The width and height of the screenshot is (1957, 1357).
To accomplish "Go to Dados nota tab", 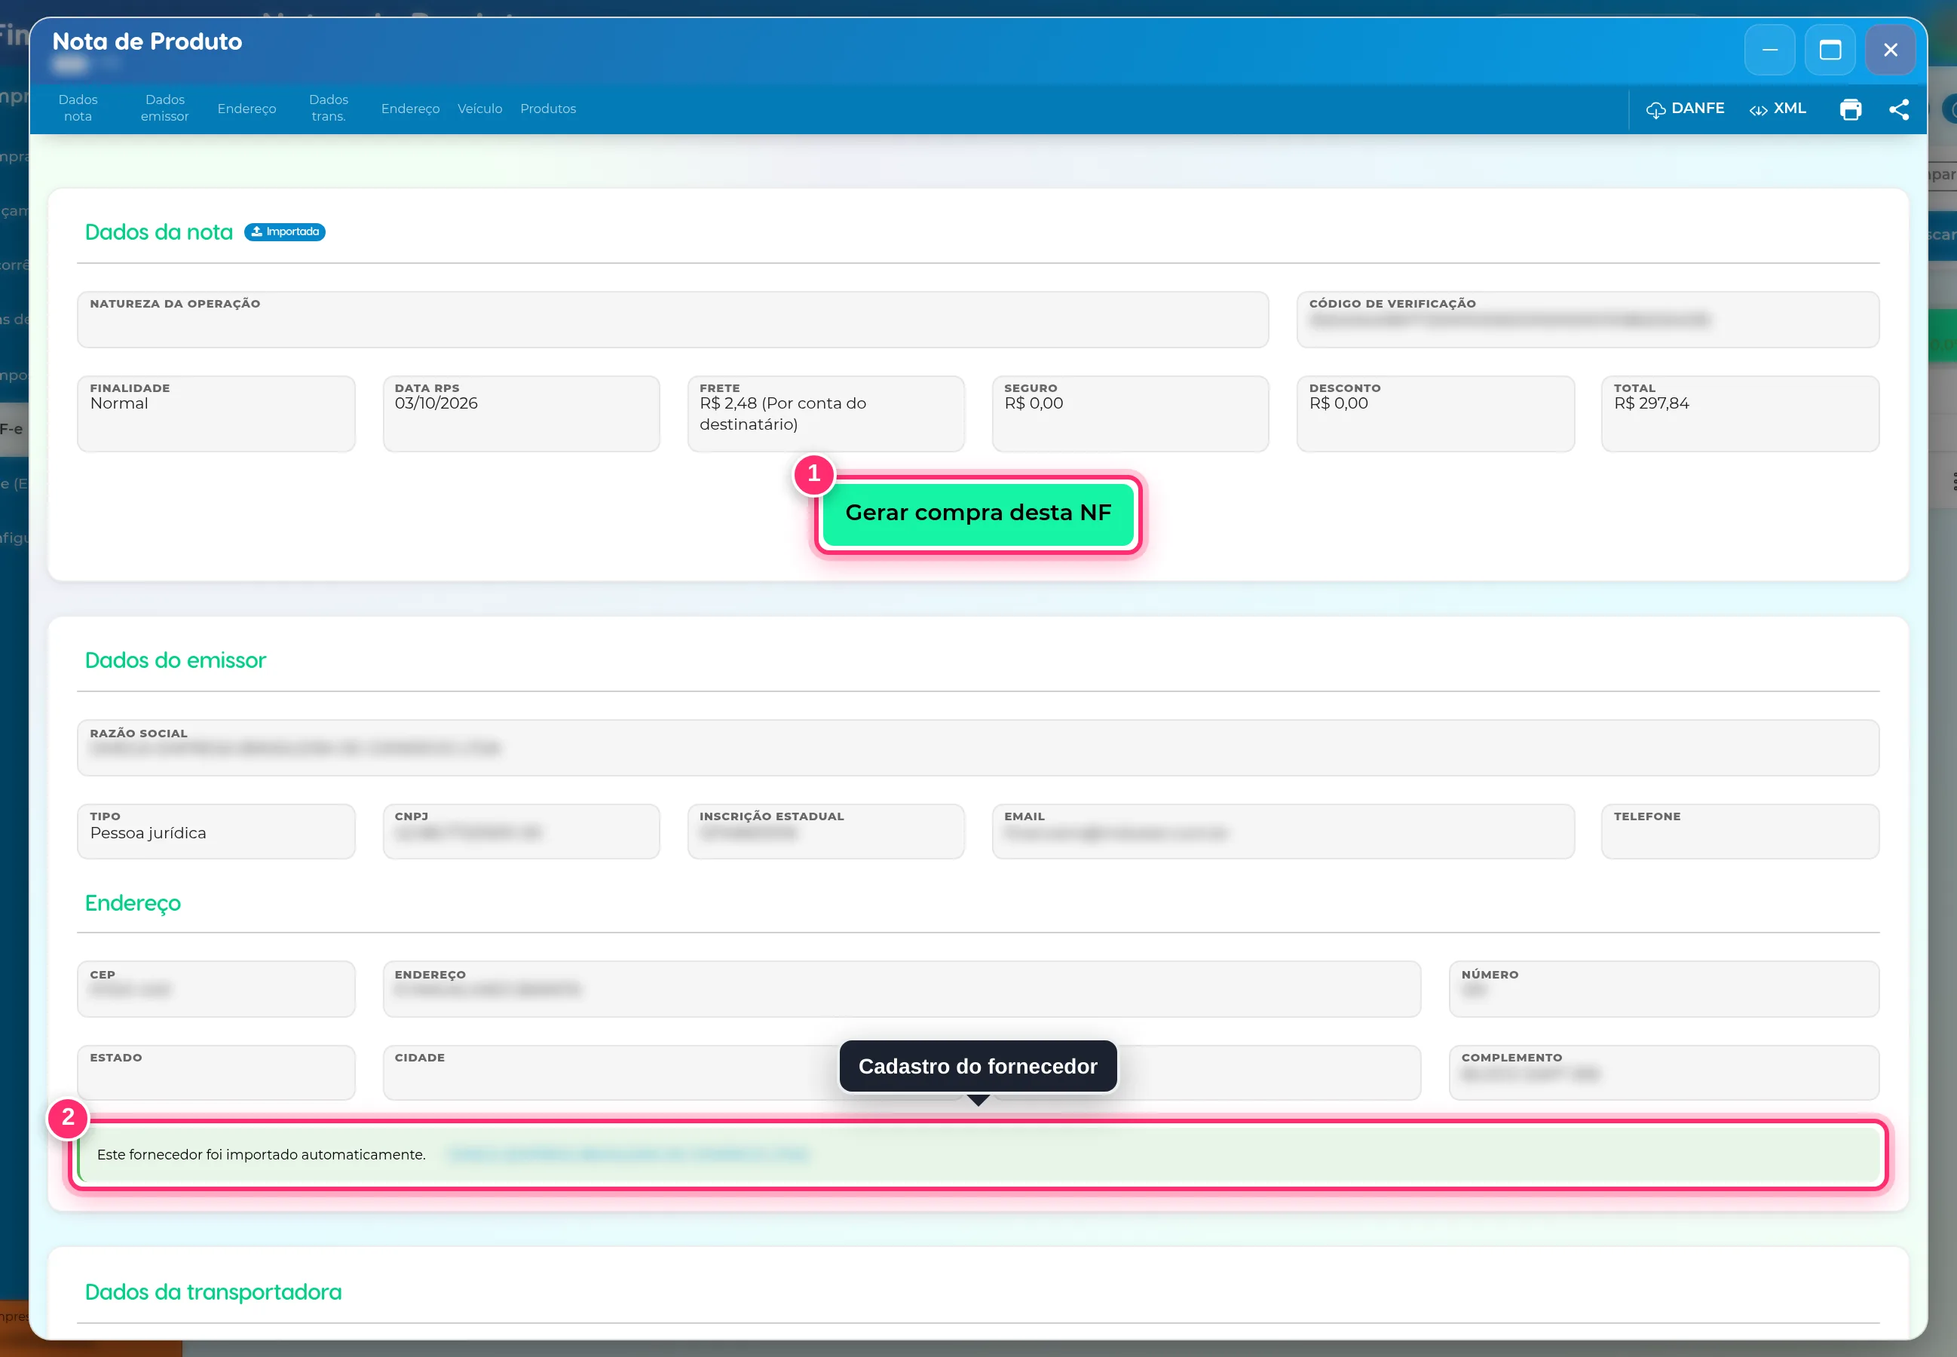I will click(x=78, y=108).
